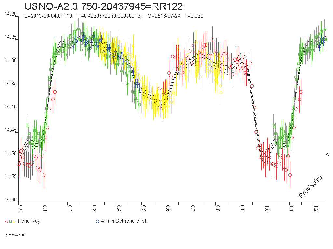Click the y-axis label 14.40
This screenshot has height=249, width=333.
tap(10, 107)
